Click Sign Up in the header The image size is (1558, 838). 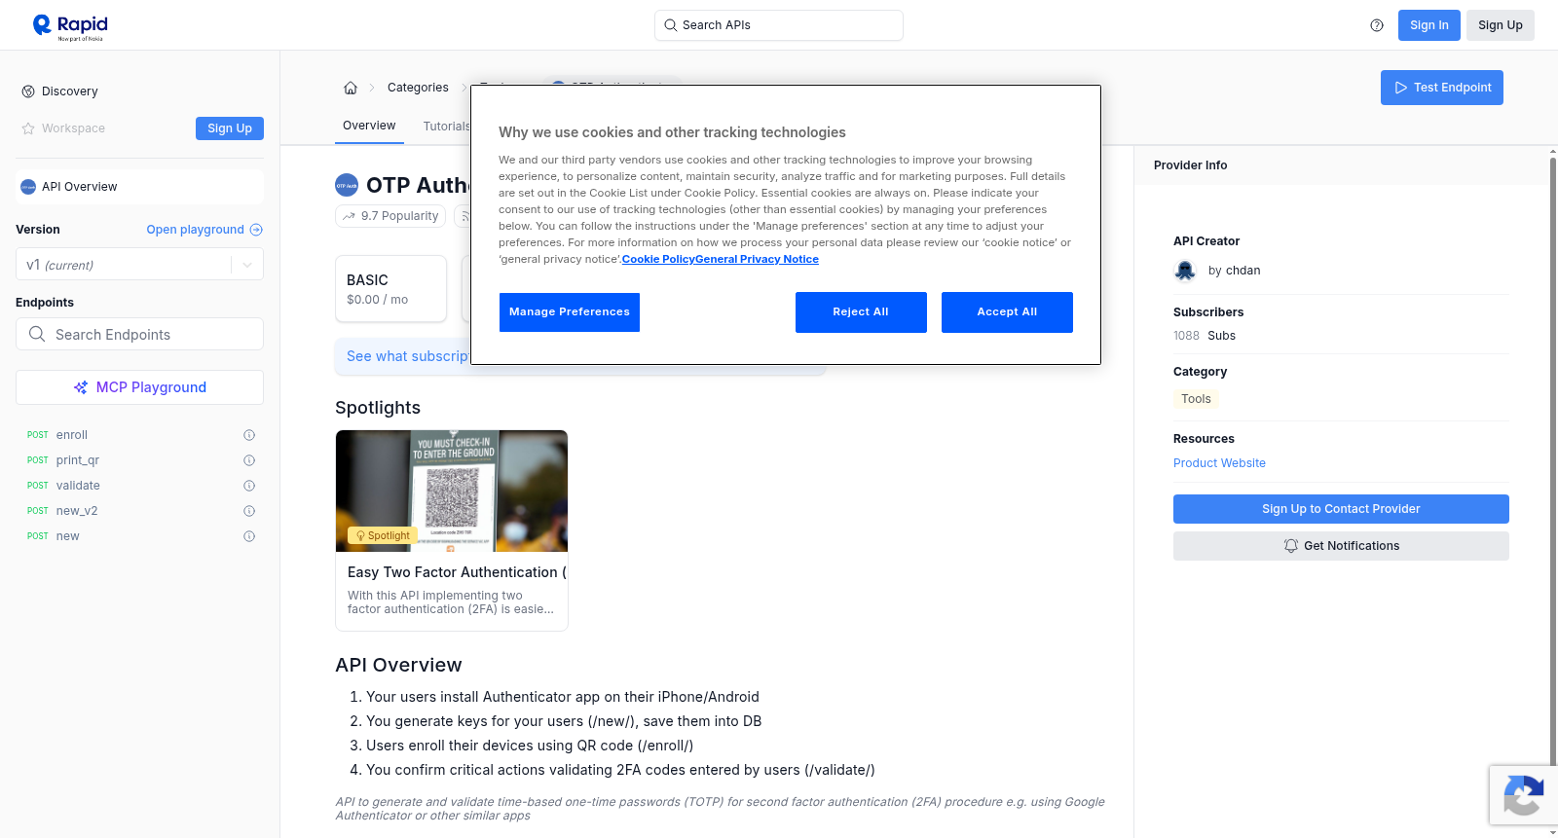pos(1500,25)
